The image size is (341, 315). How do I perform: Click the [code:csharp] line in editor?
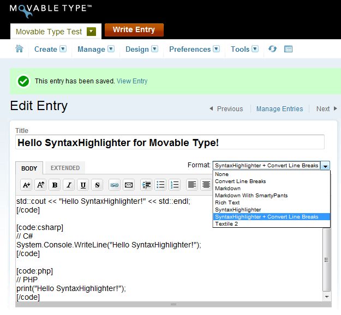[x=40, y=227]
